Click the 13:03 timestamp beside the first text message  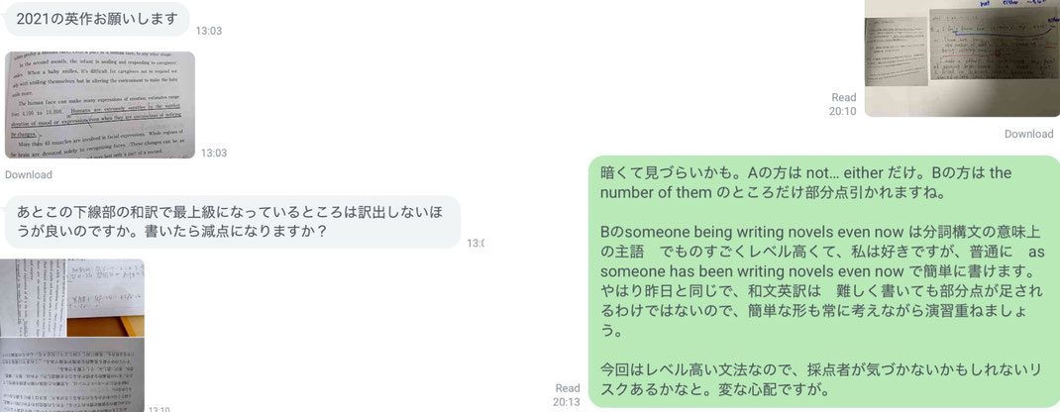pyautogui.click(x=208, y=31)
